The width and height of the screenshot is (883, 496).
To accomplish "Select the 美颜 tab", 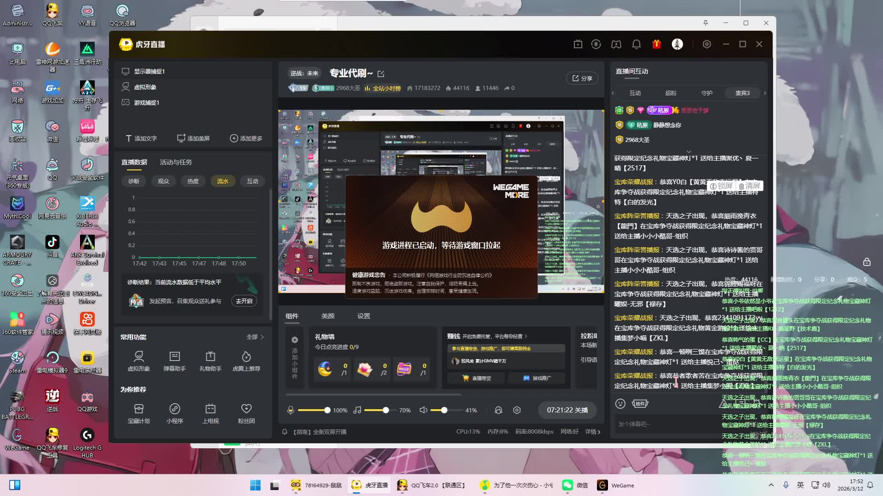I will pos(327,316).
